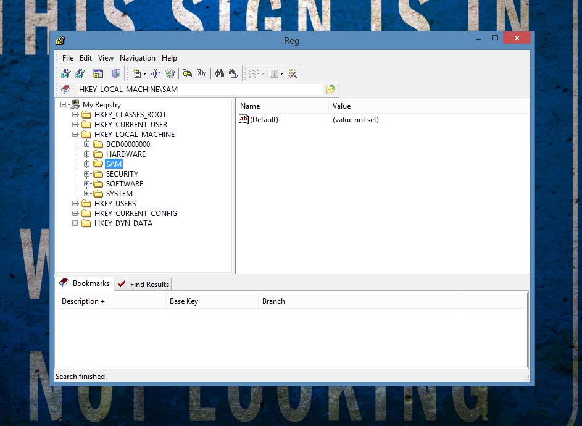This screenshot has height=426, width=582.
Task: Click the '(value not set)' cell
Action: [355, 120]
